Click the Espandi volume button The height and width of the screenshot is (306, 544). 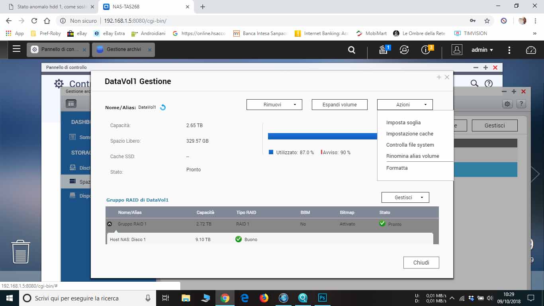[339, 104]
